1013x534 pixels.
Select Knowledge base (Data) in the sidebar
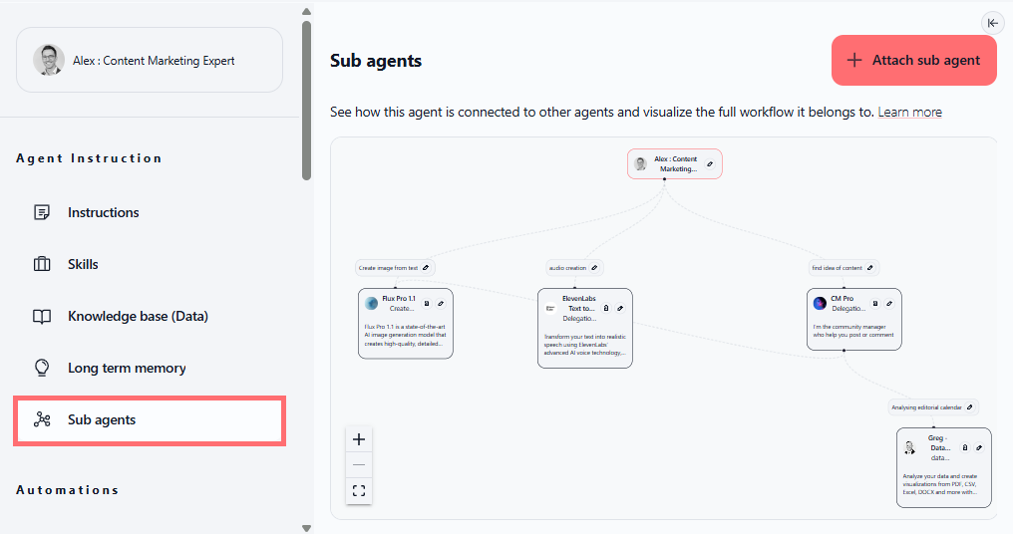(x=138, y=316)
